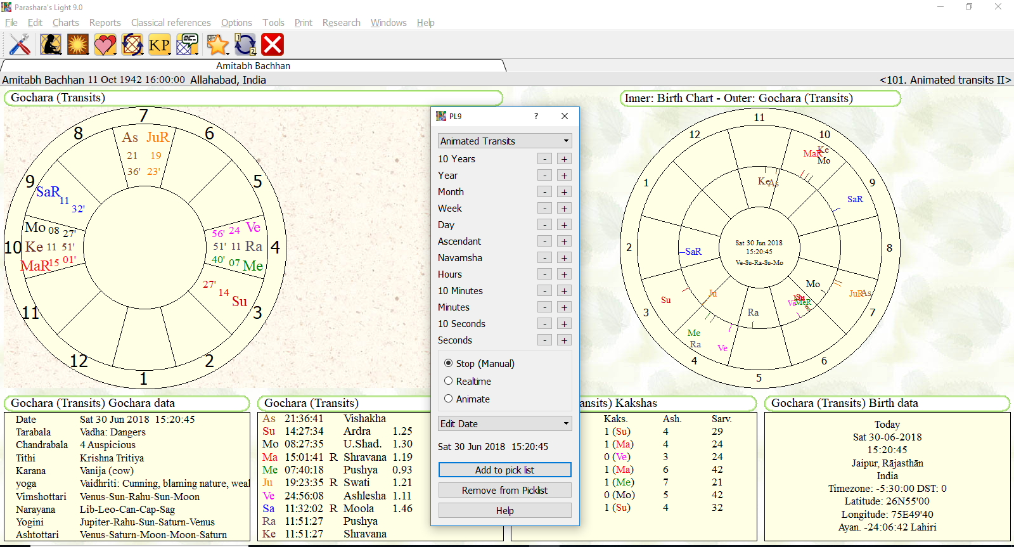This screenshot has height=547, width=1014.
Task: Step back 10 Seconds with minus button
Action: 544,324
